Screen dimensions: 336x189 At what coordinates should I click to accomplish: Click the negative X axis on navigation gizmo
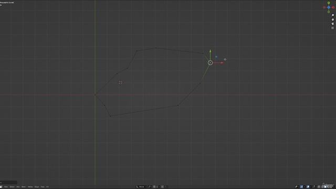pyautogui.click(x=324, y=7)
